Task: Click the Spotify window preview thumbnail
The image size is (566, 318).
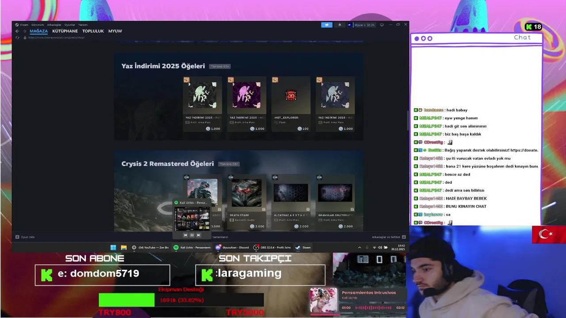Action: (192, 219)
